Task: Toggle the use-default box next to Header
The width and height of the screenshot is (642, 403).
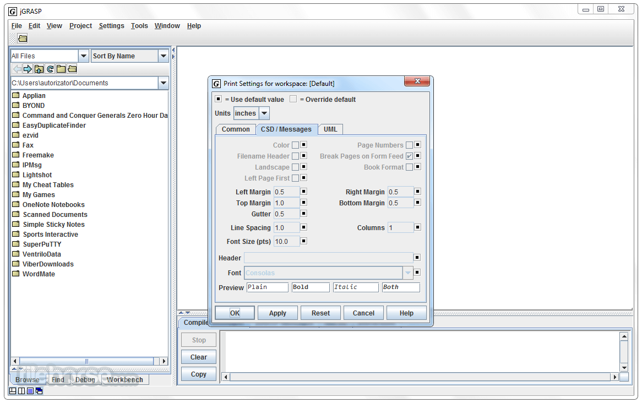Action: [417, 257]
